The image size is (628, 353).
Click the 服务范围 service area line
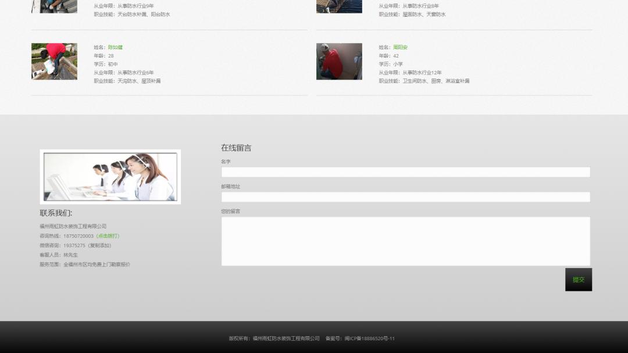[x=85, y=265]
